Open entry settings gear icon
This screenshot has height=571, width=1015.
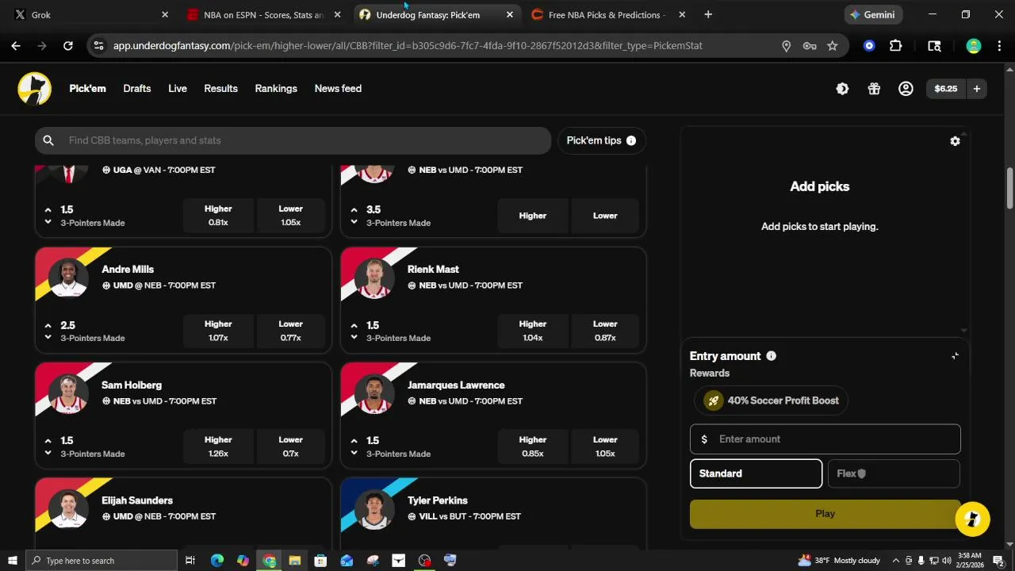[955, 140]
